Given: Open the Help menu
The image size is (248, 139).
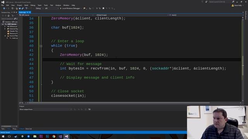Looking at the screenshot, I should pos(73,5).
